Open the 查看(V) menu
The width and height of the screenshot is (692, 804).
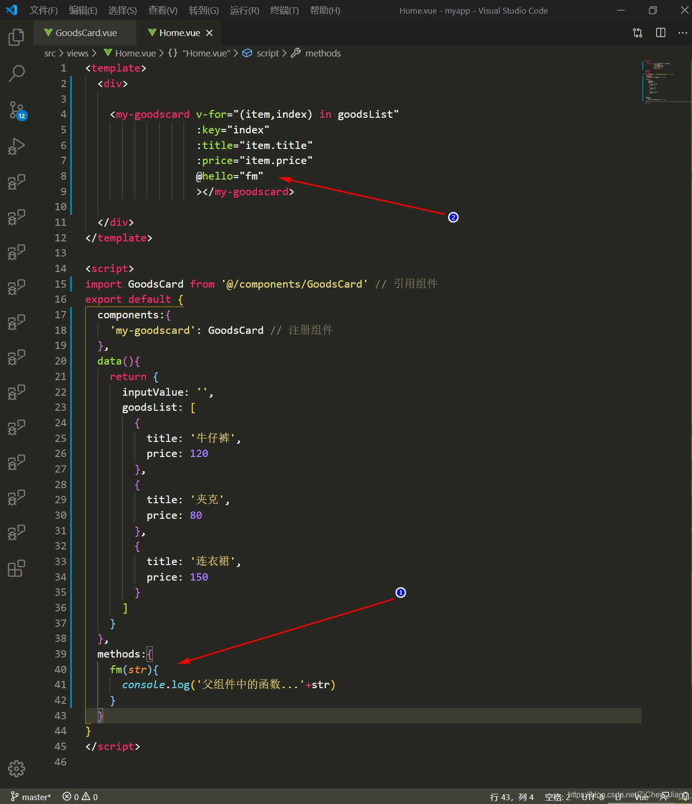coord(163,10)
